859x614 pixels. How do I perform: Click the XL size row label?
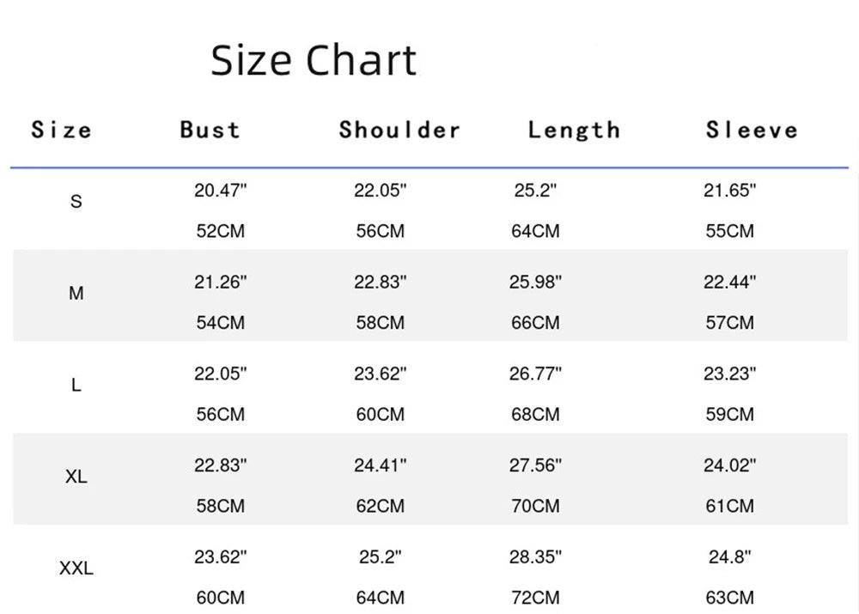click(76, 477)
